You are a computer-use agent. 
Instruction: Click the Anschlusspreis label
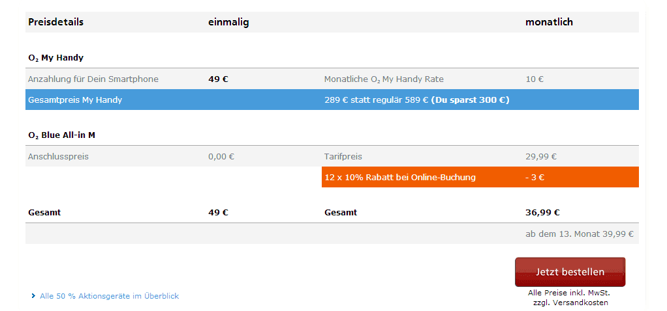pos(58,157)
